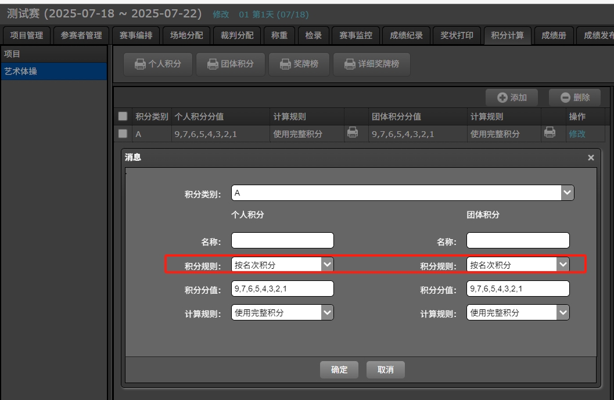Click the 修改 link in row A
The height and width of the screenshot is (400, 614).
coord(577,134)
